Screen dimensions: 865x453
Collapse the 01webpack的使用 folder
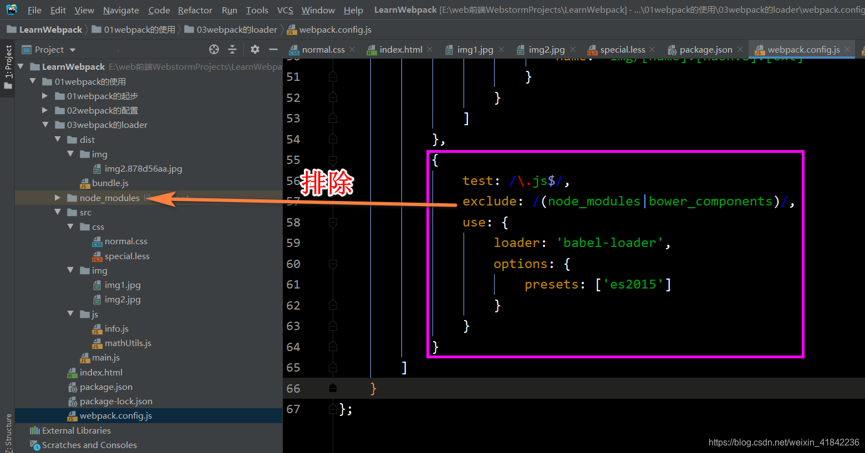33,81
